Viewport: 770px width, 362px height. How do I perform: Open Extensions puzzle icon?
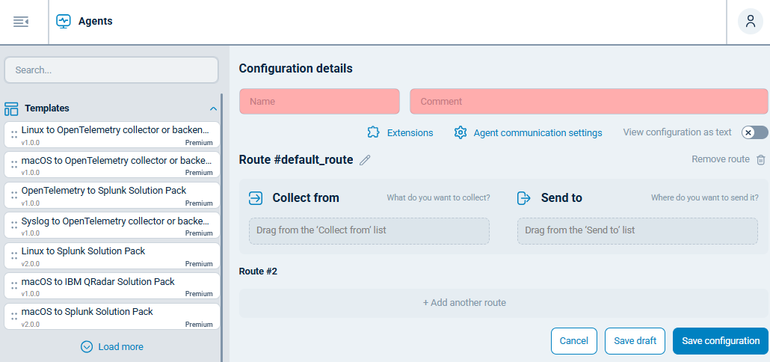[374, 132]
